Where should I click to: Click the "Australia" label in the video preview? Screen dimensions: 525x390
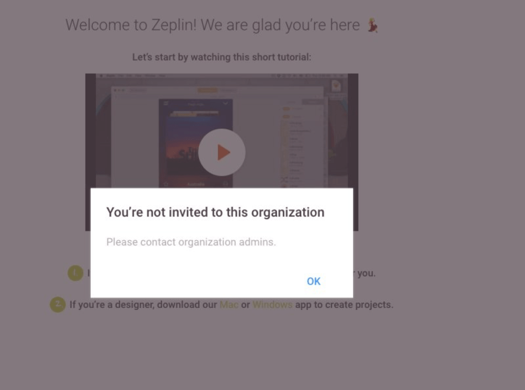click(195, 184)
